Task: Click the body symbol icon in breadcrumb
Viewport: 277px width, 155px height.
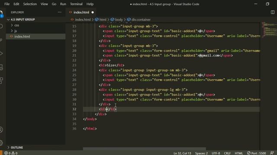Action: coord(113,19)
